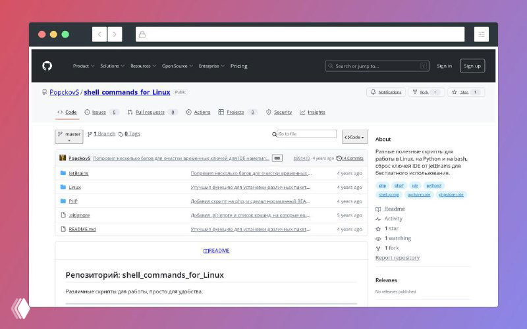
Task: Fork the repository
Action: [x=426, y=92]
